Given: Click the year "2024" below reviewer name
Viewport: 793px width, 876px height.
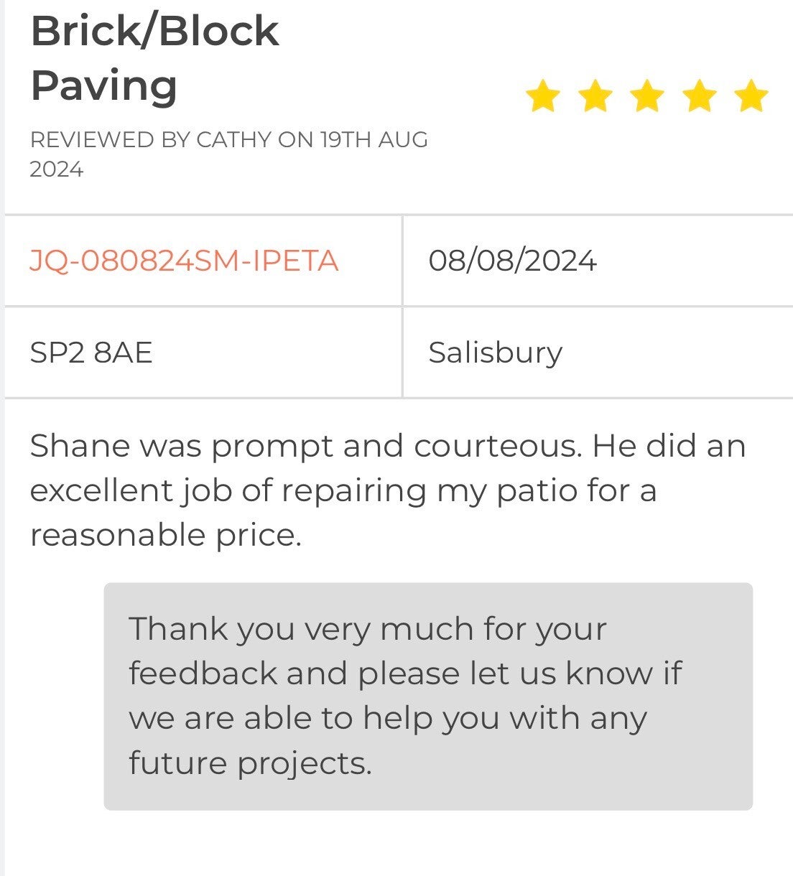Looking at the screenshot, I should click(57, 169).
